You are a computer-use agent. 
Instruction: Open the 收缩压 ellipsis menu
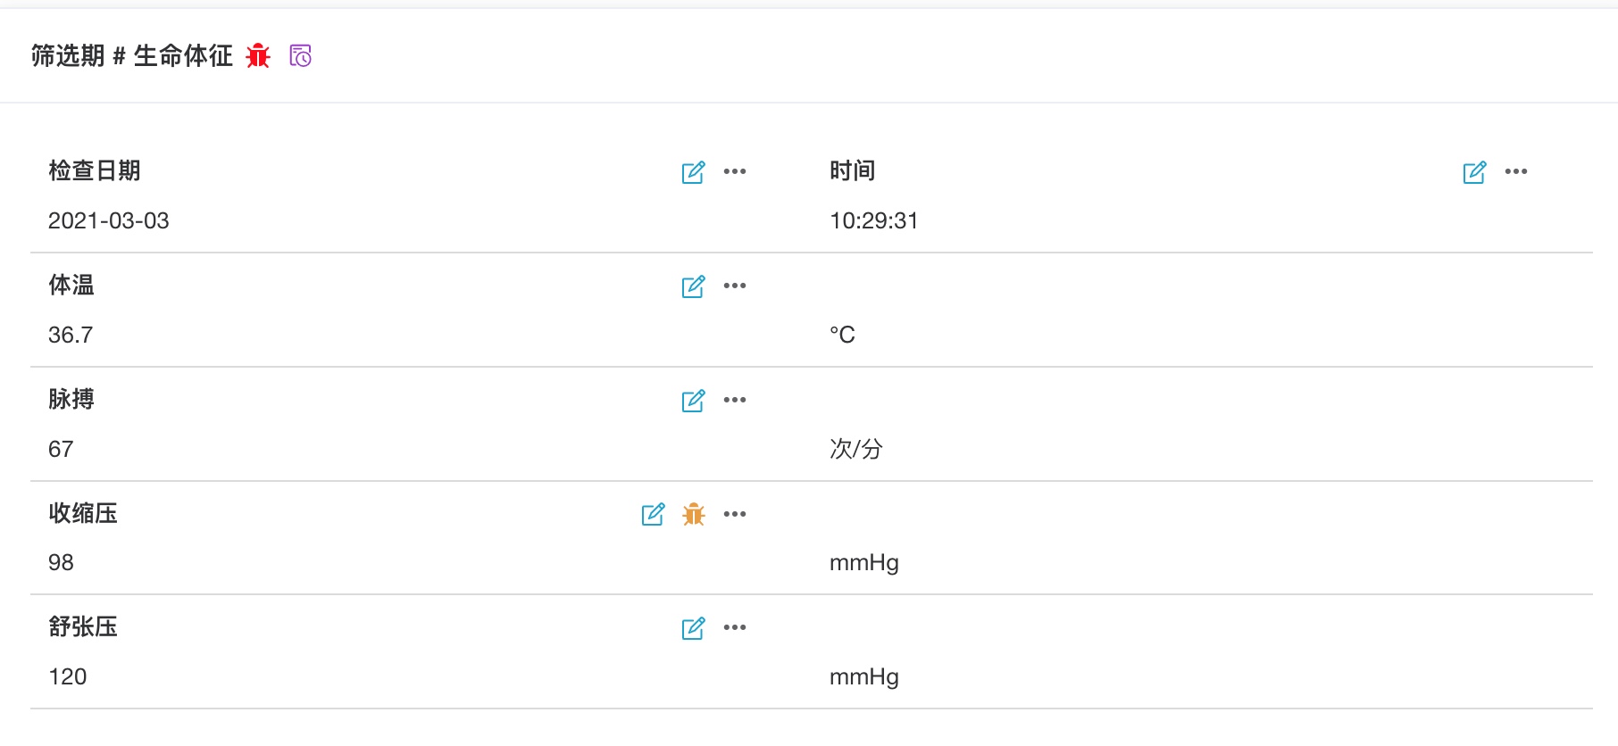coord(735,514)
